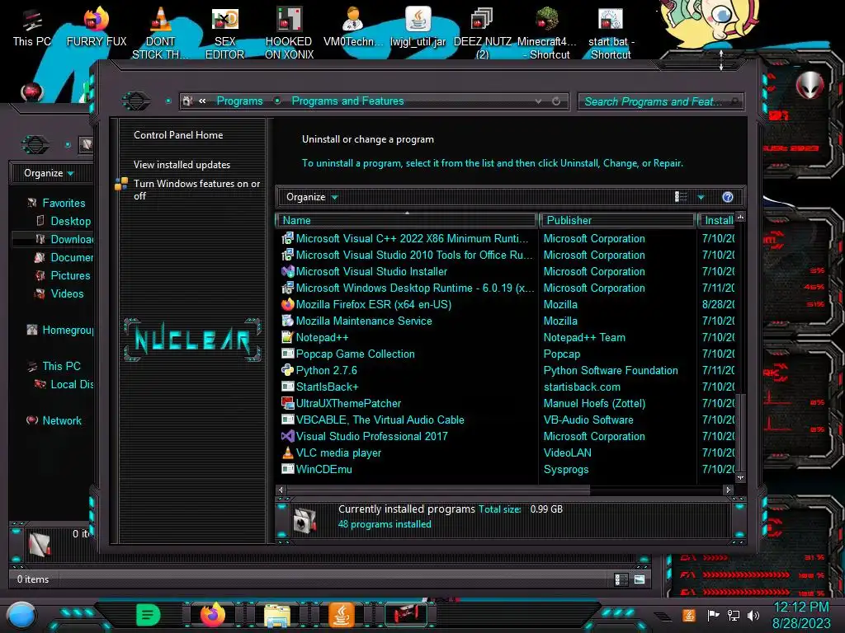Open the lwjgl_util.jar desktop file

coord(418,28)
